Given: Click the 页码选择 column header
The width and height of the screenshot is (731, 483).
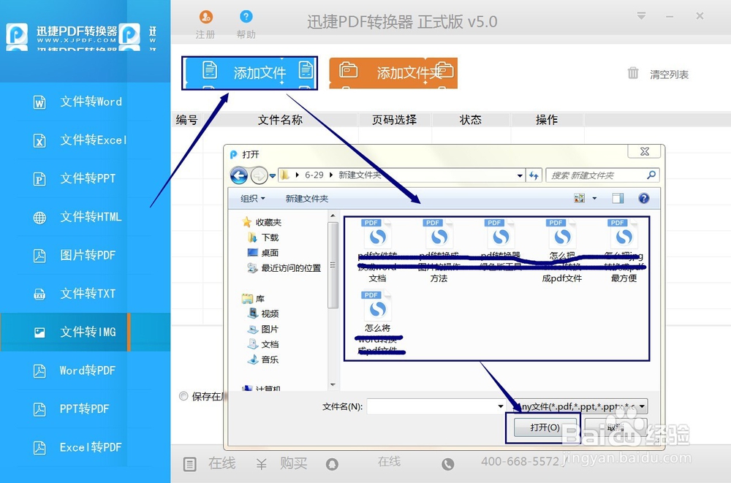Looking at the screenshot, I should click(x=395, y=120).
